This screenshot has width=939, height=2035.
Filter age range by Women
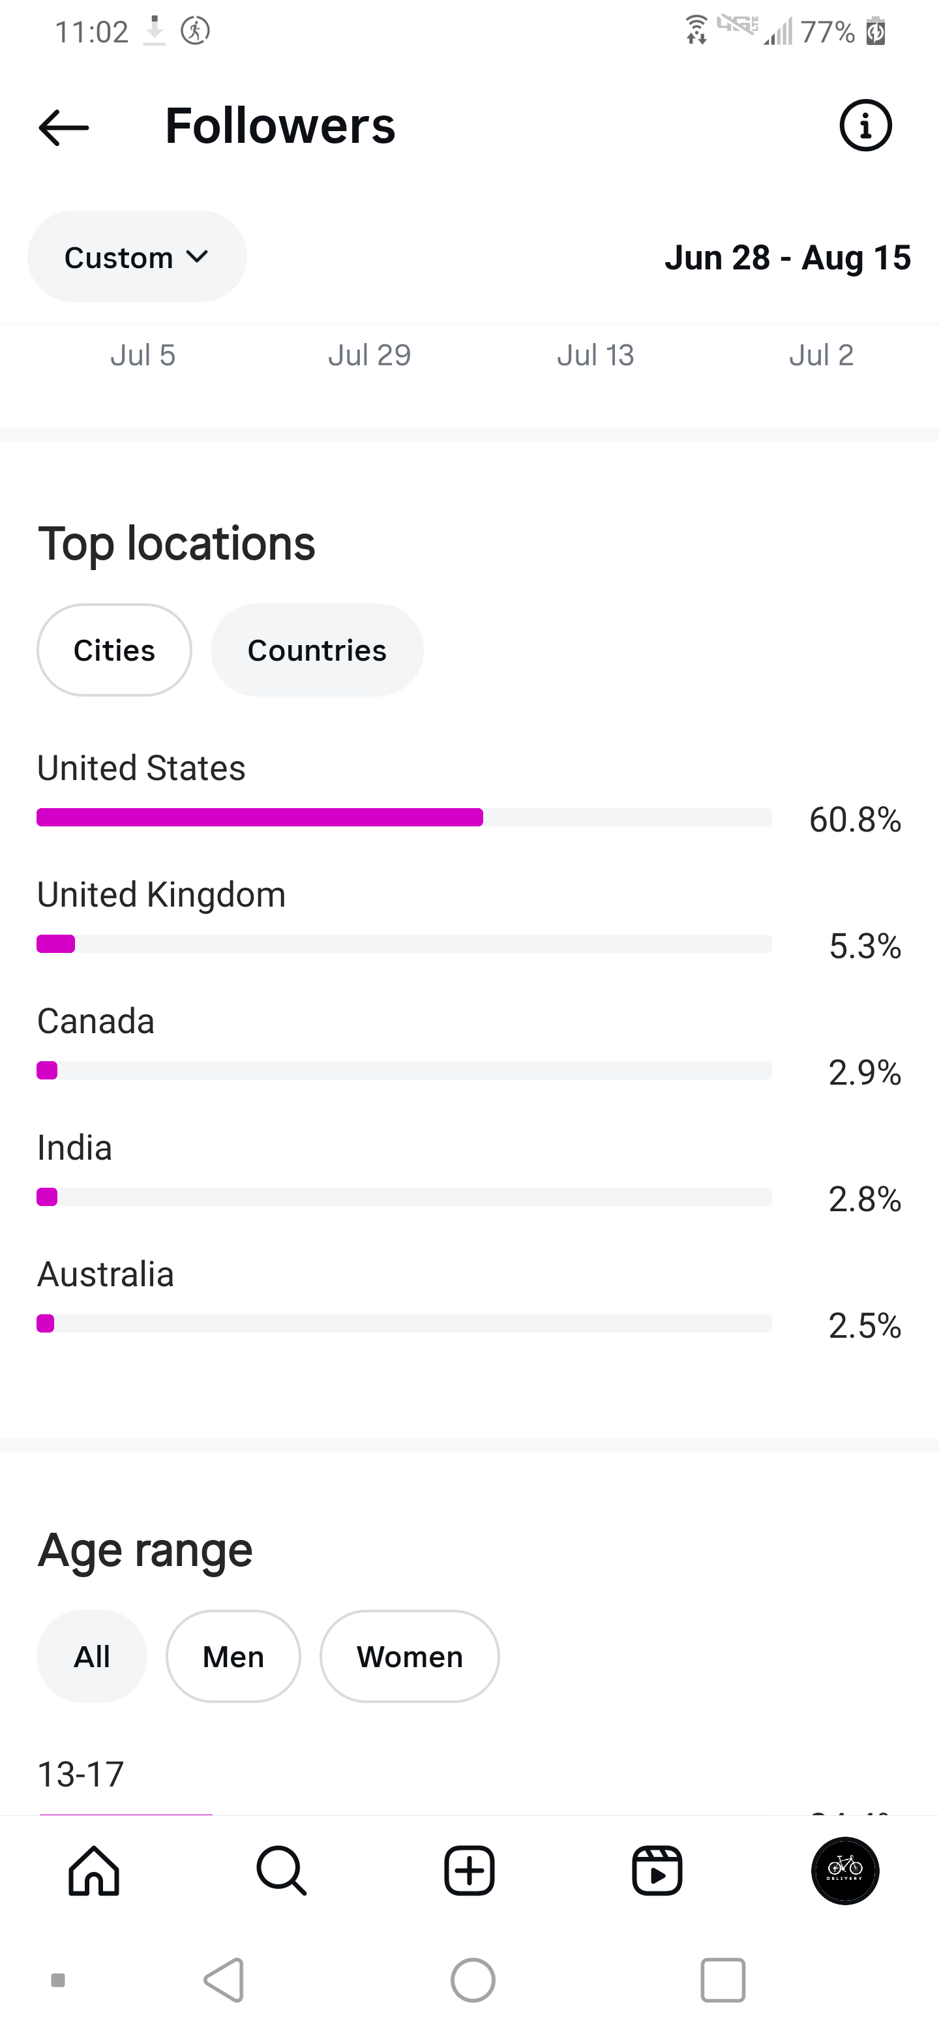(409, 1657)
